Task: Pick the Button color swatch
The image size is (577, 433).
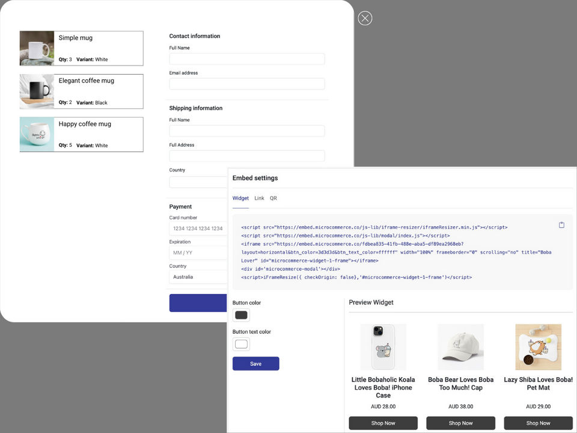Action: [x=241, y=315]
